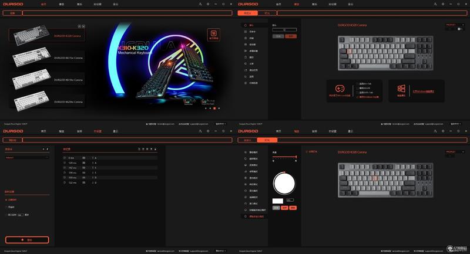Toggle the orange checkbox left of DURGOD K320 Corona title
The width and height of the screenshot is (470, 254).
[307, 152]
